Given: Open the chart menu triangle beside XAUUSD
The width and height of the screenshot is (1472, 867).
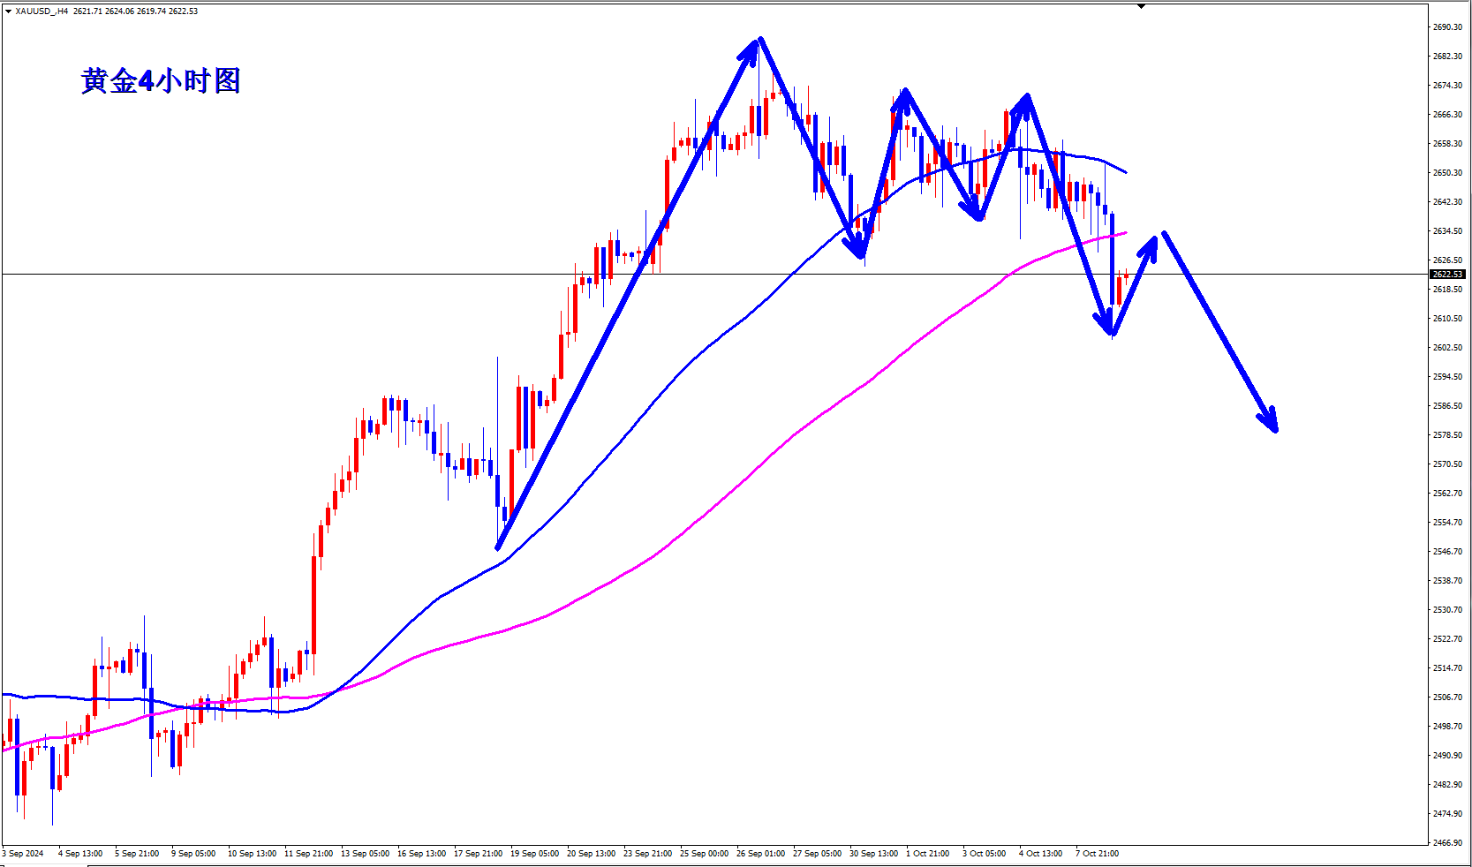Looking at the screenshot, I should pyautogui.click(x=8, y=11).
